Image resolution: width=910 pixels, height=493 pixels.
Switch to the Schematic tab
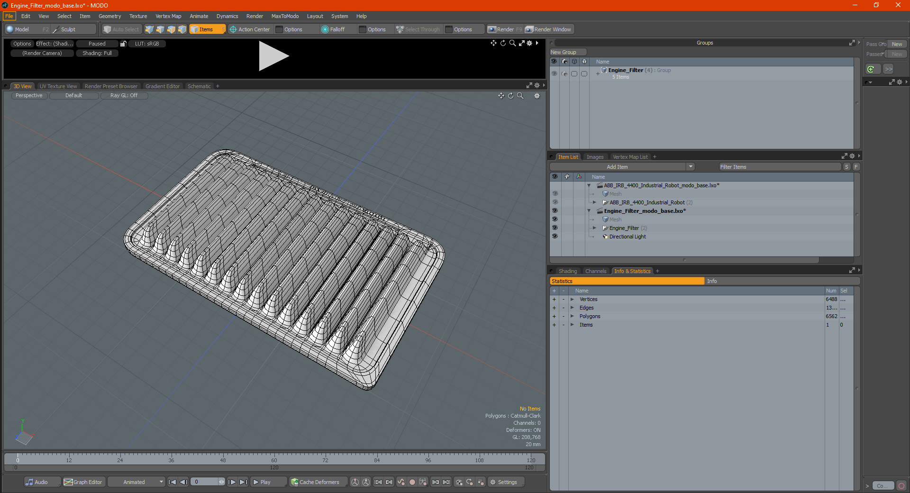click(199, 86)
